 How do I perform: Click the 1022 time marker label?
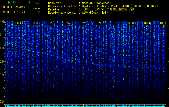point(34,23)
